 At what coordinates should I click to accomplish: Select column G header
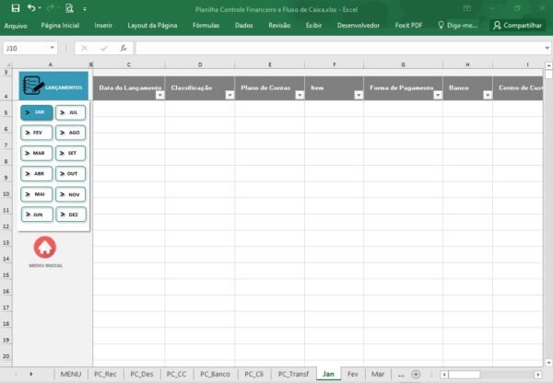(x=403, y=64)
